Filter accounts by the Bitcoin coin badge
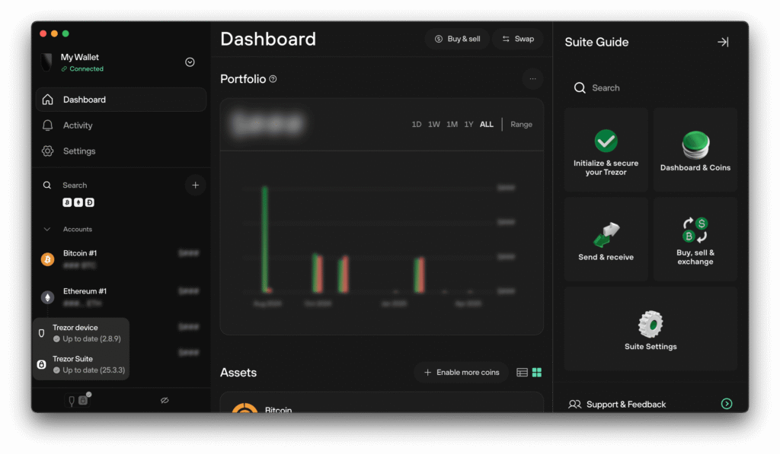Viewport: 780px width, 454px height. (x=67, y=202)
